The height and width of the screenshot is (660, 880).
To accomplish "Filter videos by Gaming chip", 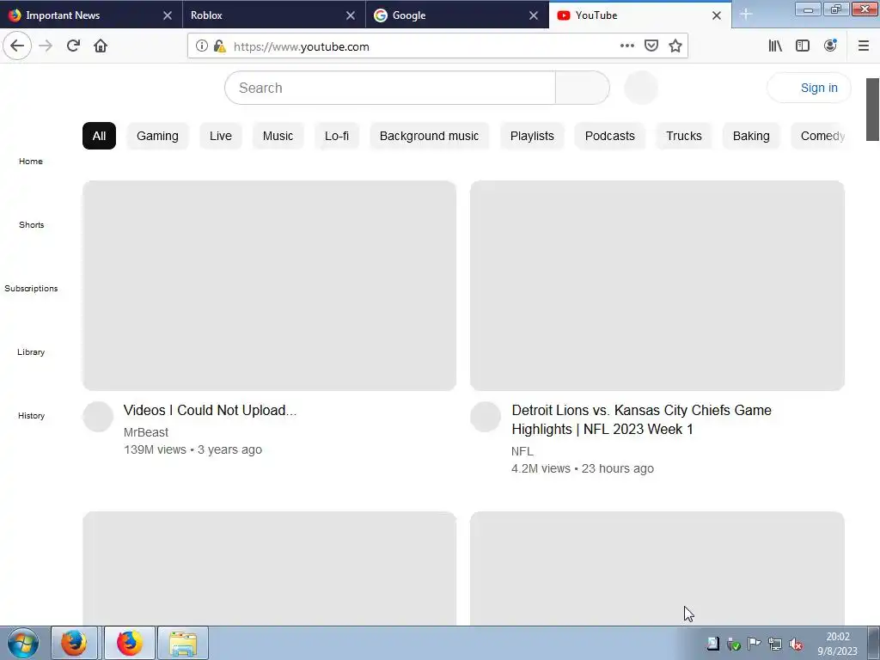I will (157, 136).
